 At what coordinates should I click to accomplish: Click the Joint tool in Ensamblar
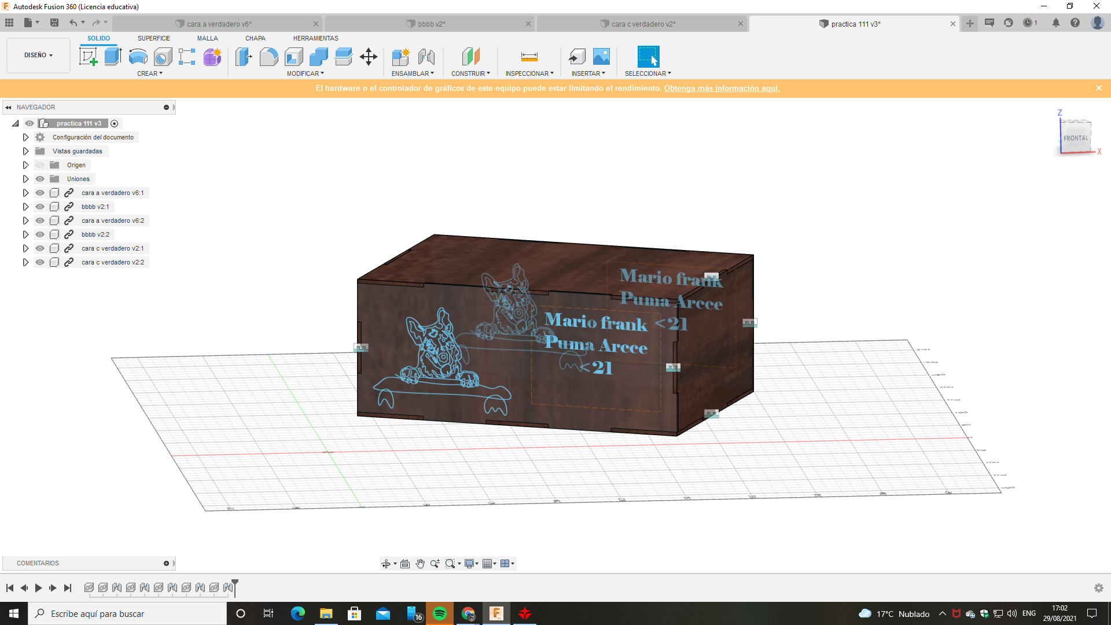coord(426,57)
